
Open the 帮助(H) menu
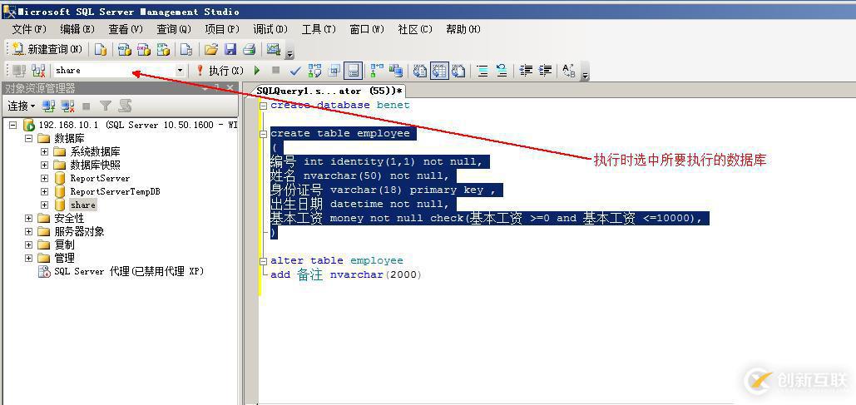pos(463,29)
